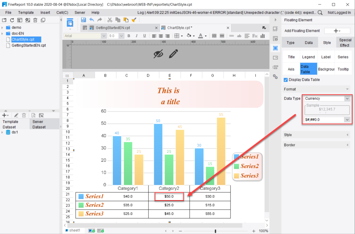The image size is (355, 234).
Task: Click the edit dataset pencil icon
Action: [16, 115]
